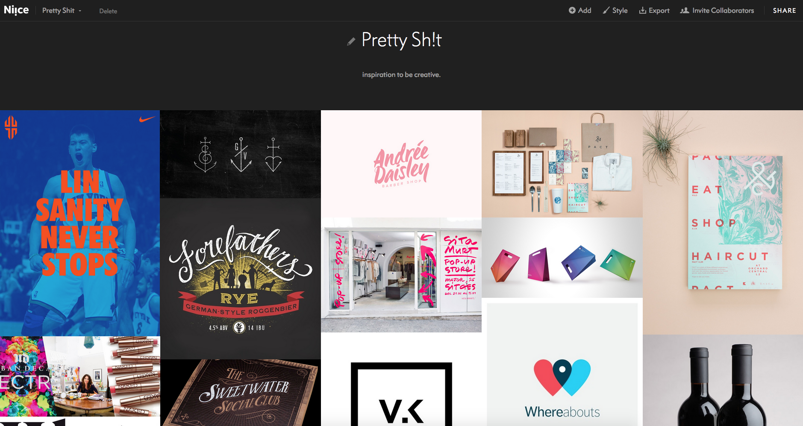Click the Add plus icon

tap(572, 10)
